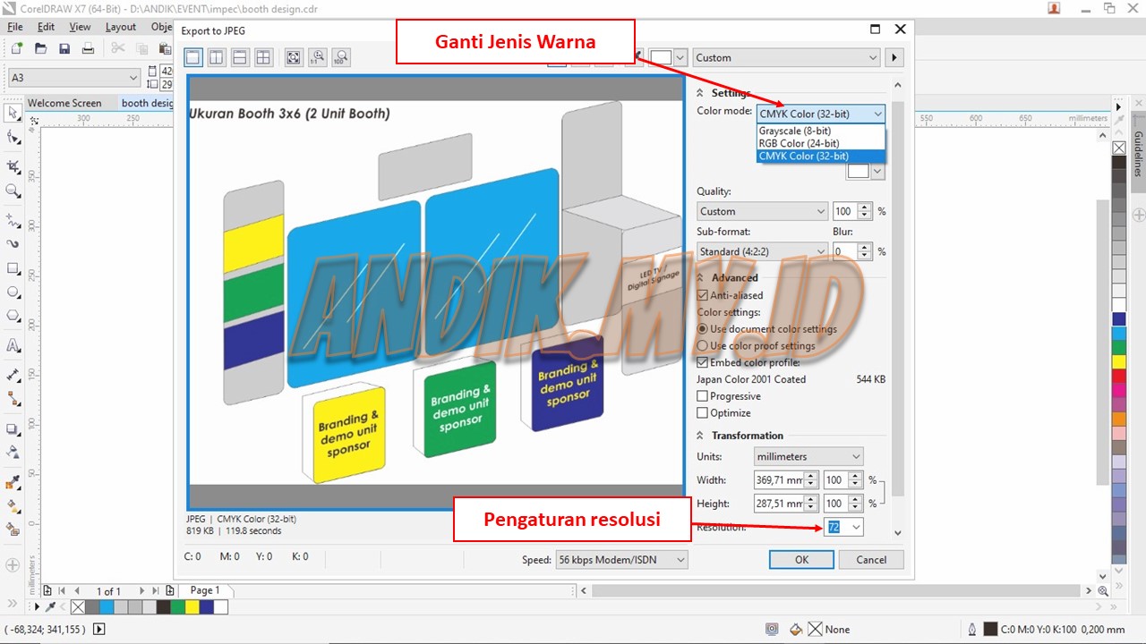
Task: Open the Sub-format Standard (4:2:2) dropdown
Action: coord(762,251)
